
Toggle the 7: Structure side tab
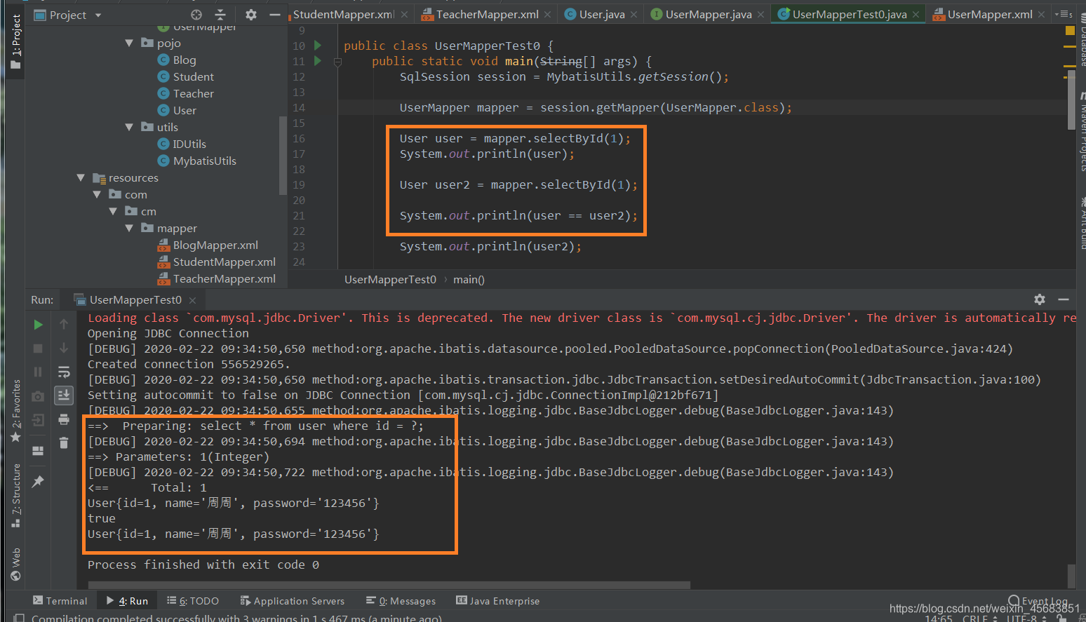pos(15,496)
